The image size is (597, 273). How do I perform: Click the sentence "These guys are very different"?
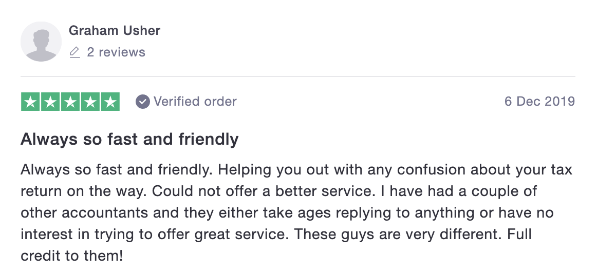(396, 234)
